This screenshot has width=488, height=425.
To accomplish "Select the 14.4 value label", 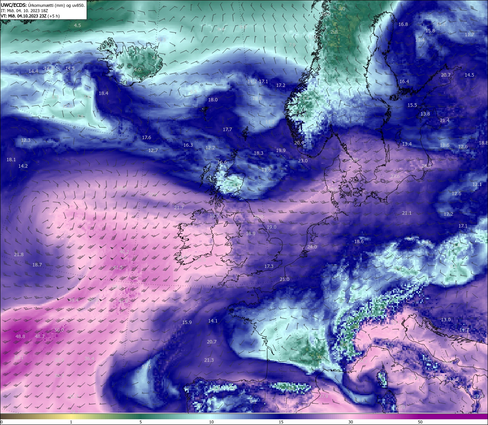I will 33,71.
